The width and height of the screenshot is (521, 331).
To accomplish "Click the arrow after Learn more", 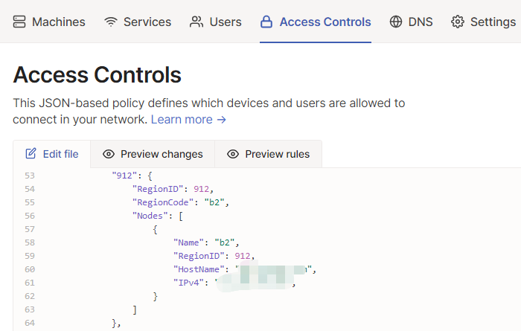I will tap(221, 120).
